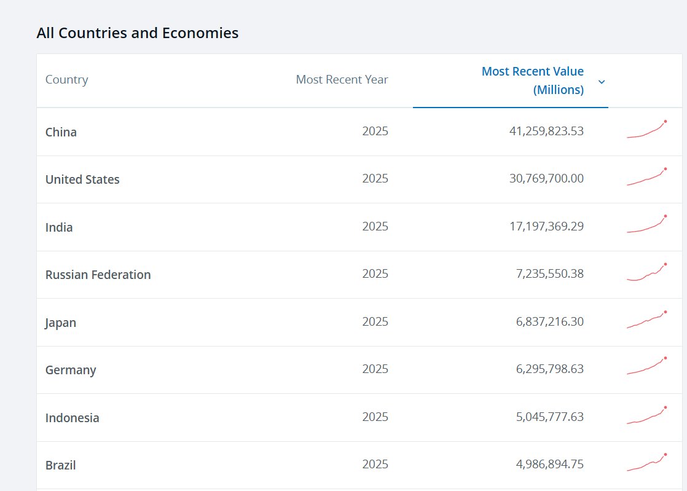Screen dimensions: 687x491
Task: Open the China country link
Action: (61, 132)
